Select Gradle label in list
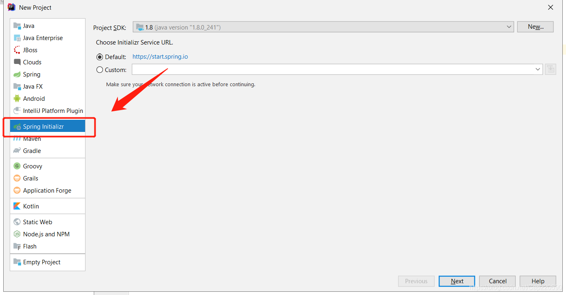This screenshot has width=566, height=295. point(32,151)
